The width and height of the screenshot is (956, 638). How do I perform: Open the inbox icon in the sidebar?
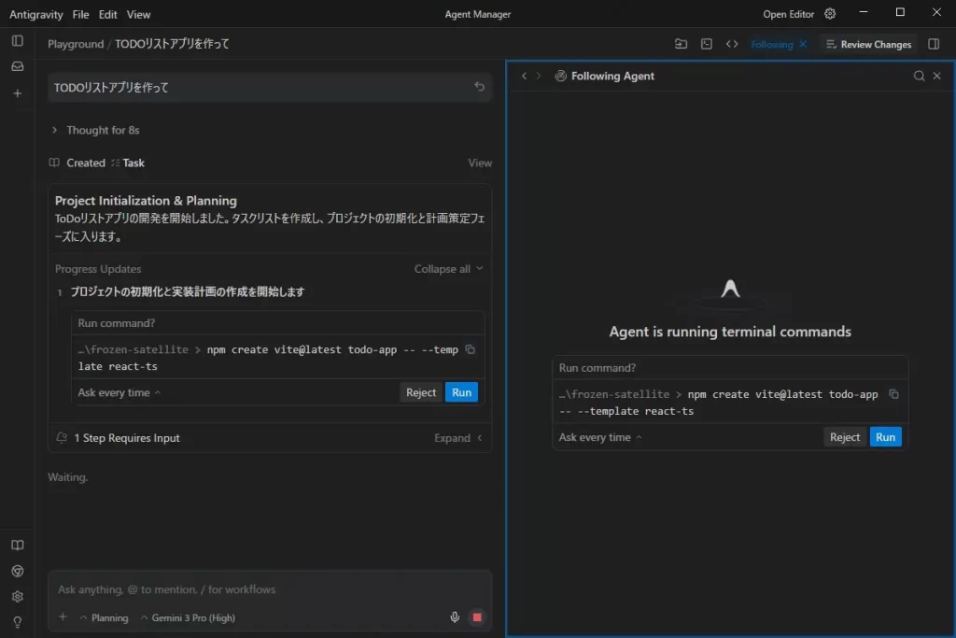[18, 66]
